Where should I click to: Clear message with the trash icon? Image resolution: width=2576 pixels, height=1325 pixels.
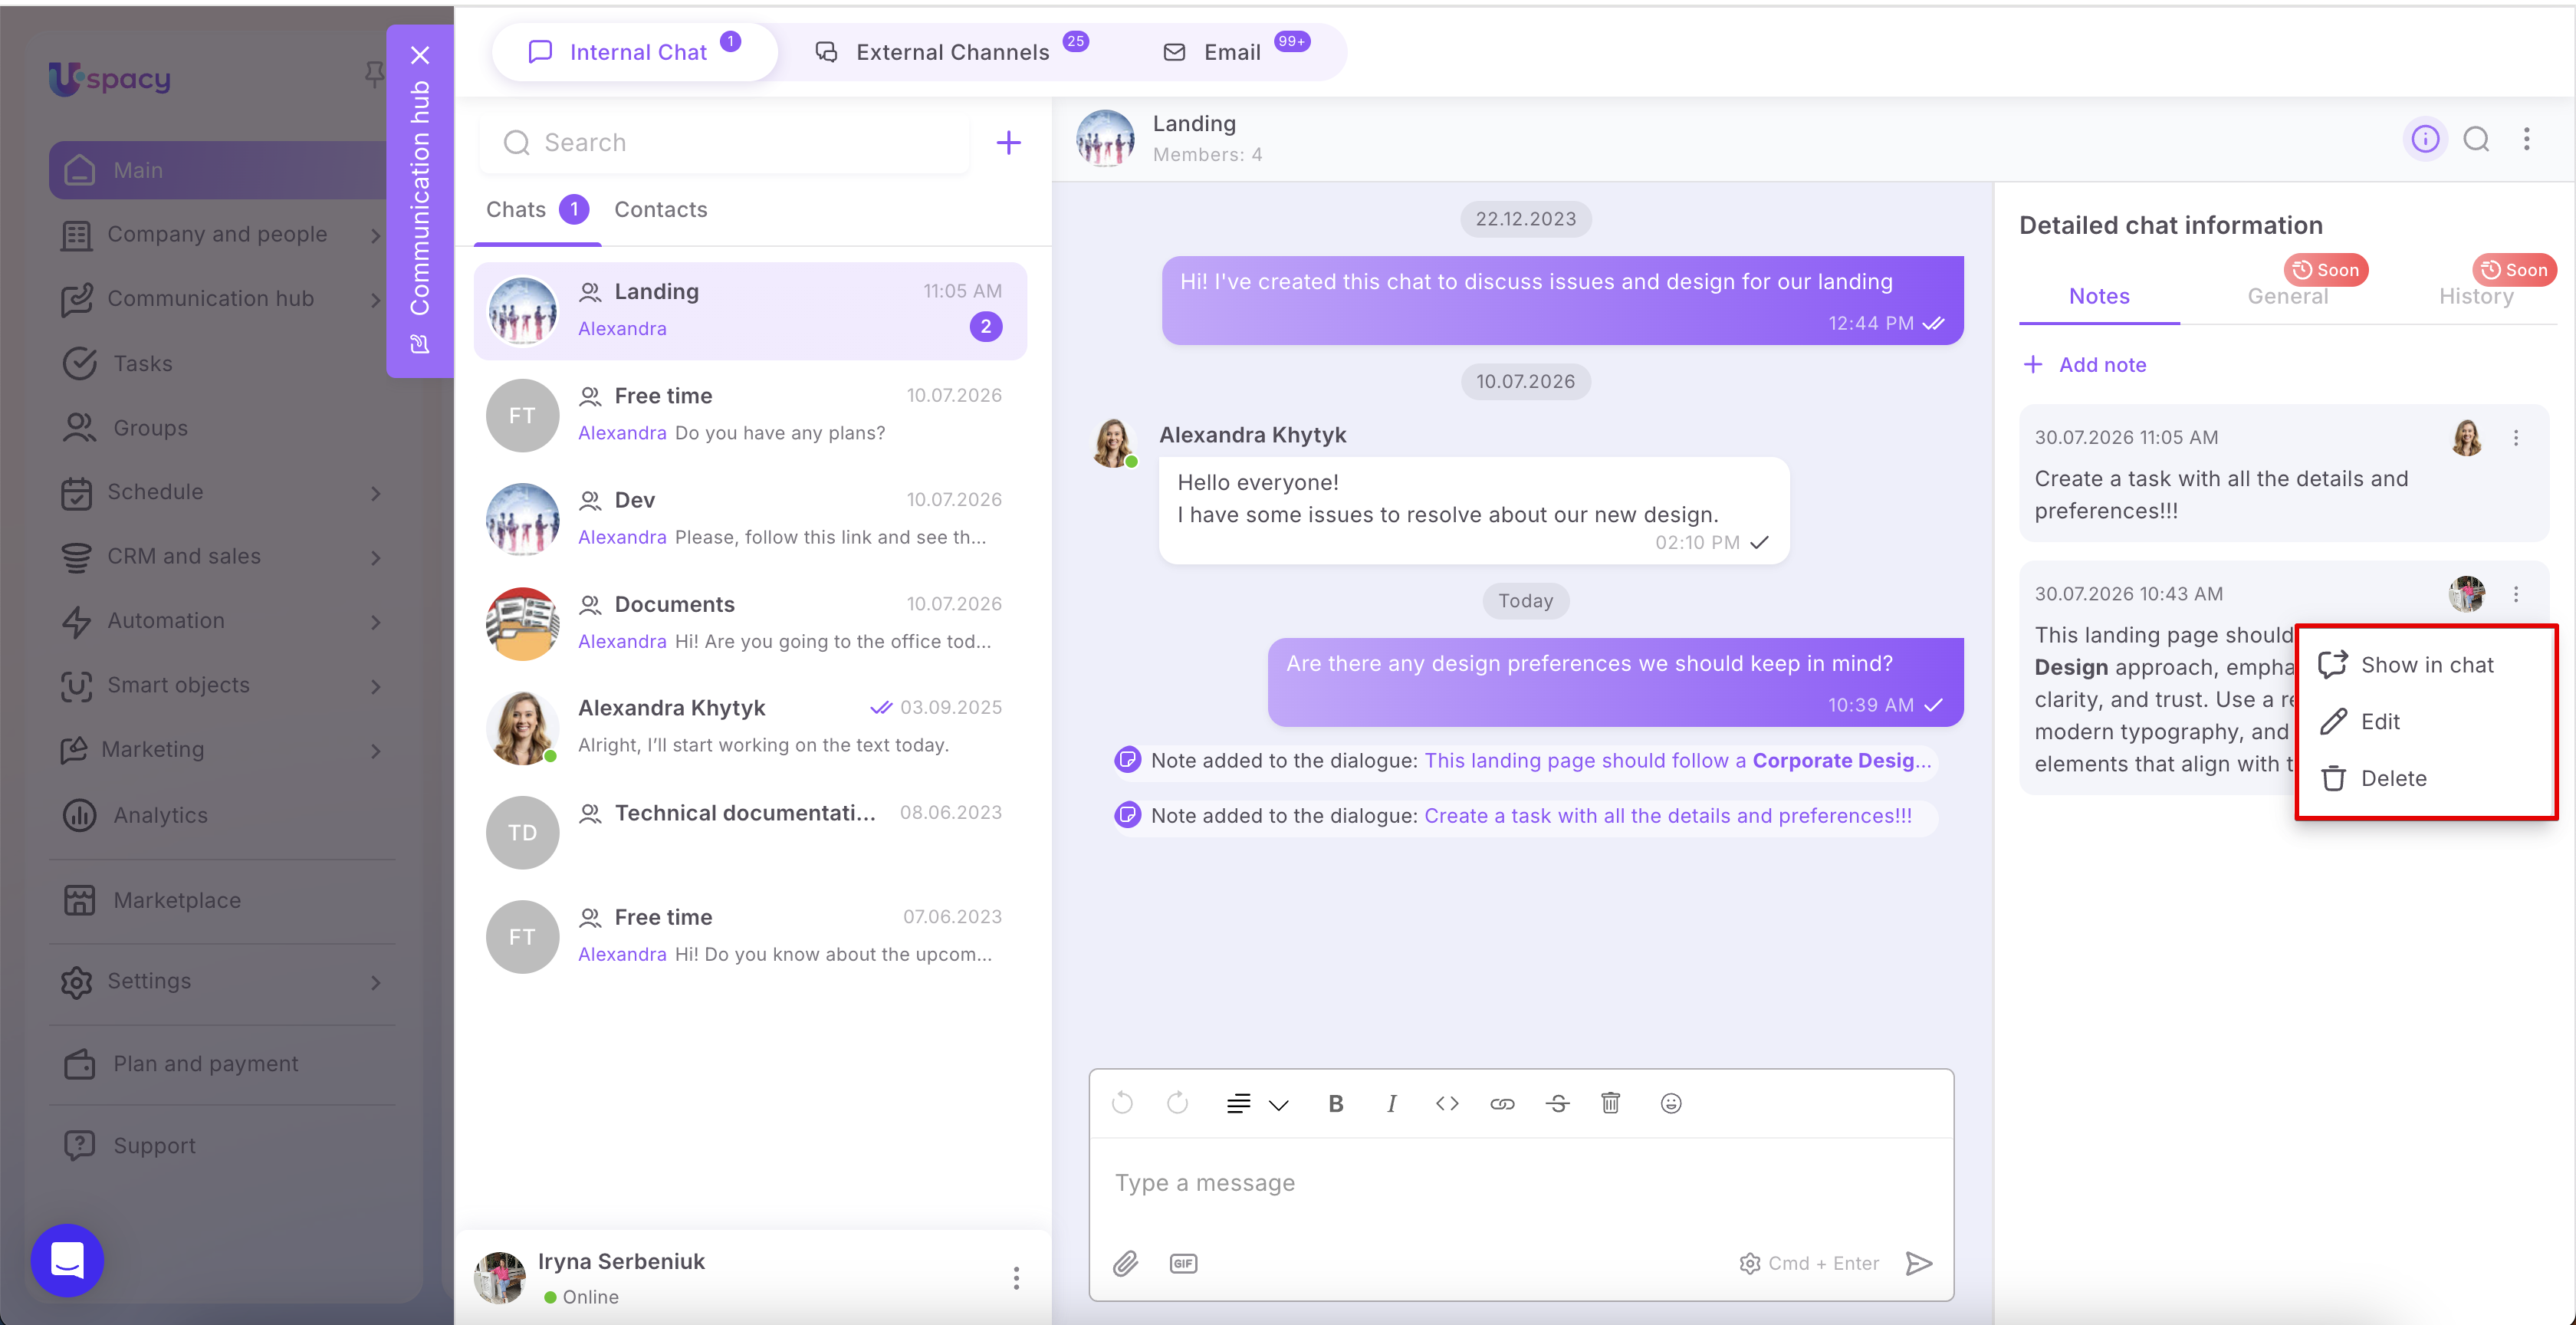click(x=1610, y=1103)
